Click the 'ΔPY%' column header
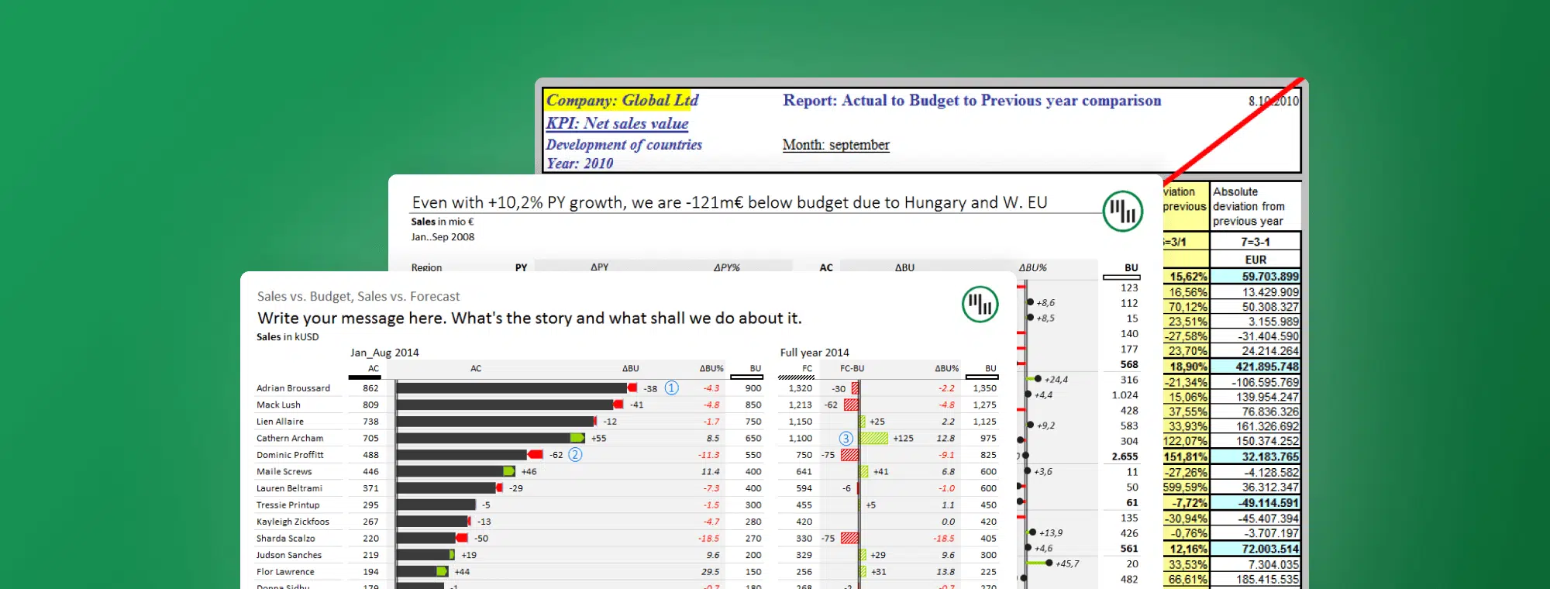The height and width of the screenshot is (589, 1550). point(726,267)
